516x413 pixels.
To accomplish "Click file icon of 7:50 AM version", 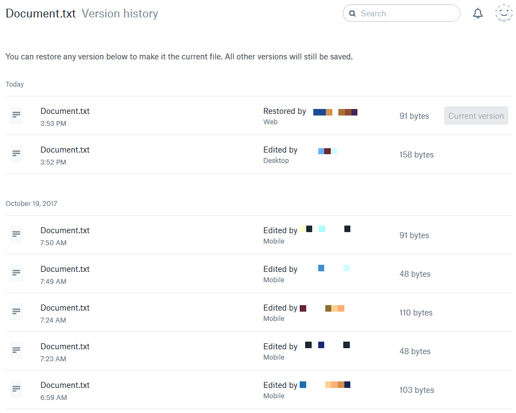I will coord(16,235).
